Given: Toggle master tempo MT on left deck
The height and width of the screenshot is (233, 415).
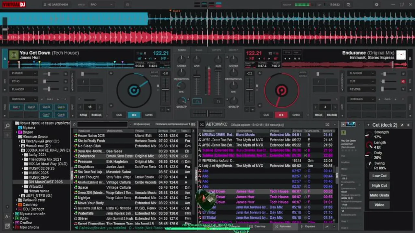Looking at the screenshot, I should (x=140, y=59).
